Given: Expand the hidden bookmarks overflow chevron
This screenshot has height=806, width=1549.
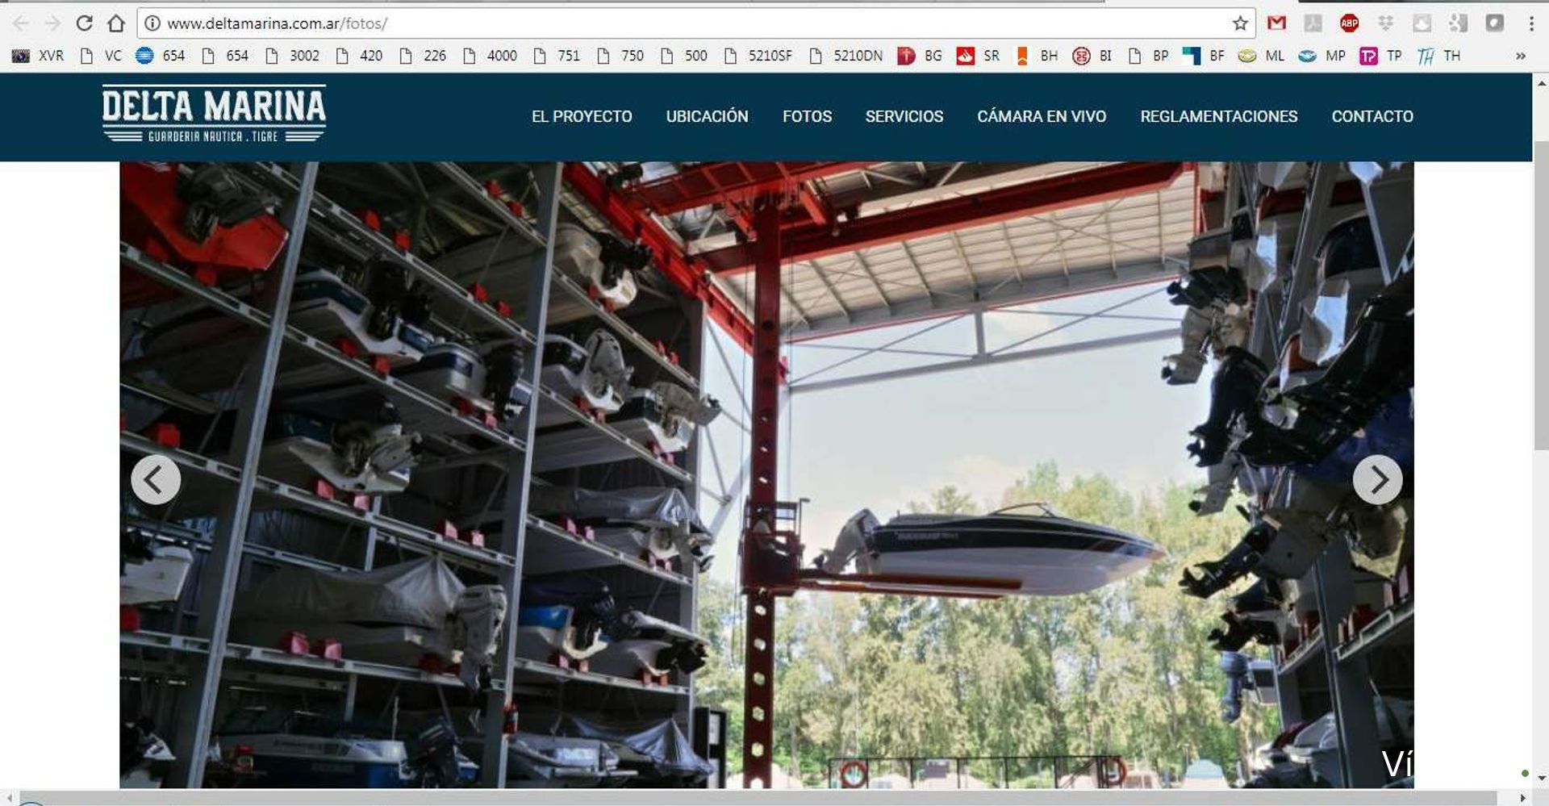Looking at the screenshot, I should (1520, 56).
